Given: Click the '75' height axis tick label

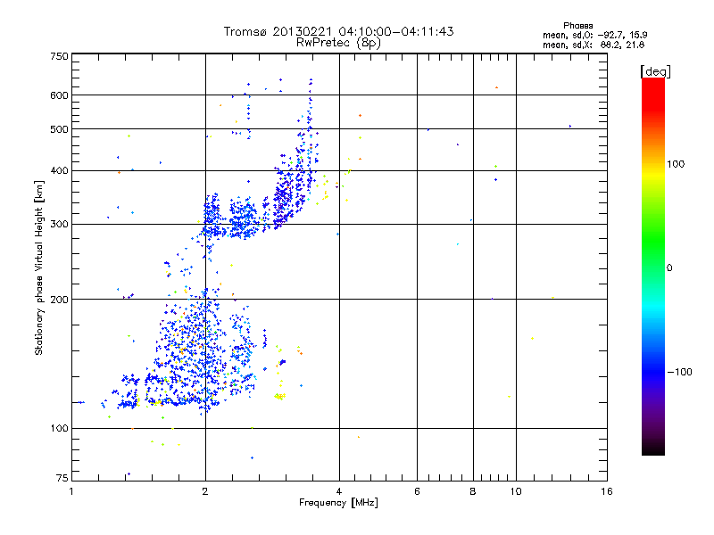Looking at the screenshot, I should click(x=62, y=478).
